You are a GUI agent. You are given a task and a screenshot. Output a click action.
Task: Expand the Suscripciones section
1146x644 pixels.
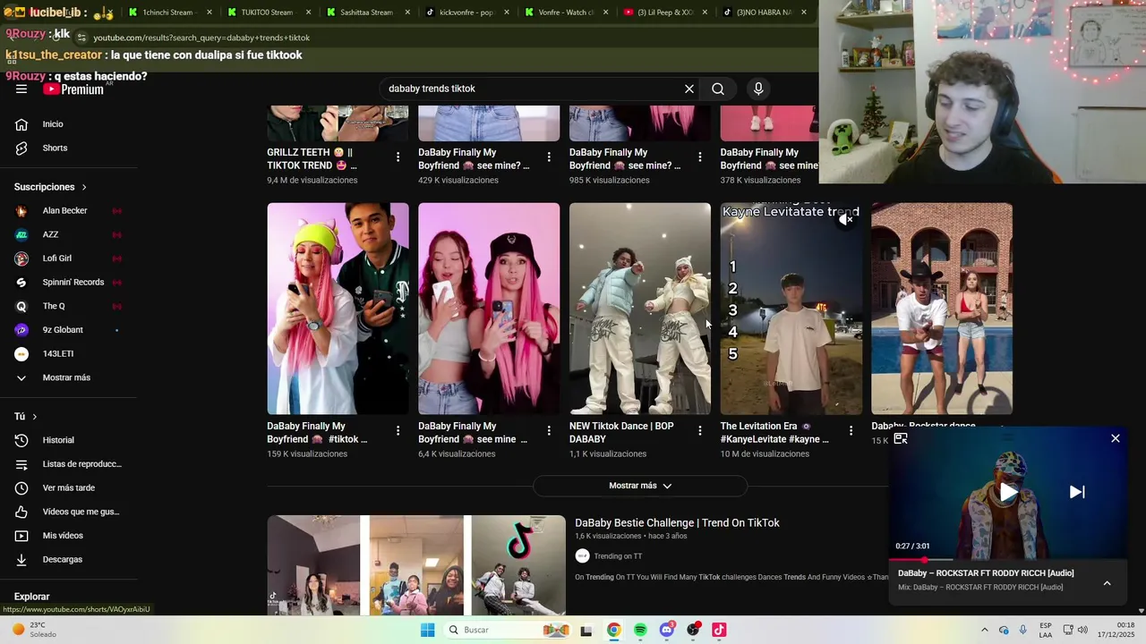click(51, 187)
